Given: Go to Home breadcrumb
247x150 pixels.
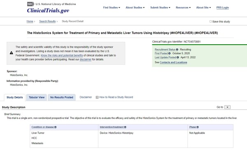Looking at the screenshot, I should pos(30,21).
